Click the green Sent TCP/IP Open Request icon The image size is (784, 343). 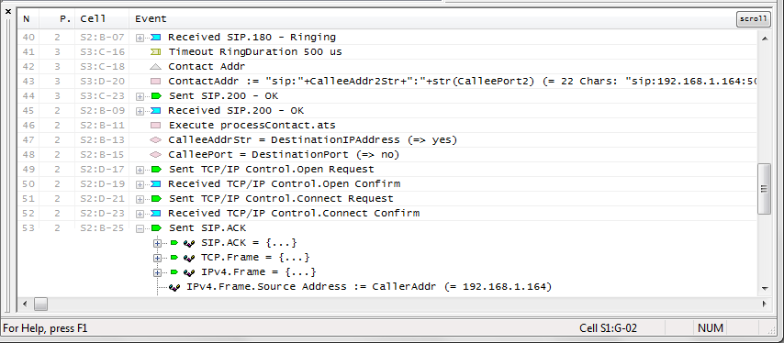coord(156,170)
